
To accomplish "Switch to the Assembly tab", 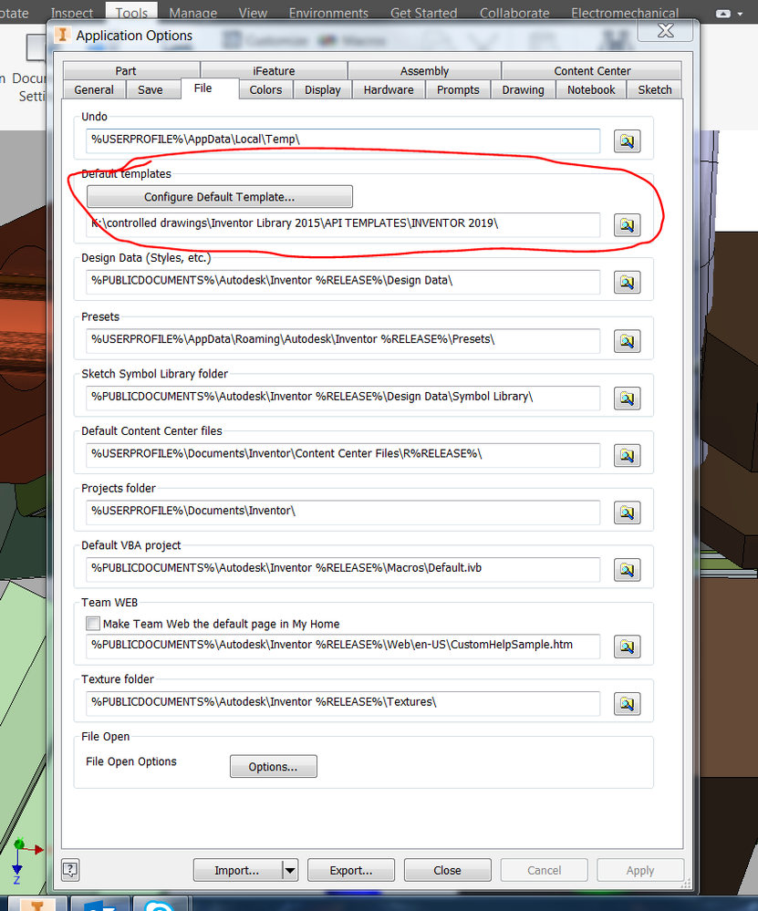I will pos(424,71).
